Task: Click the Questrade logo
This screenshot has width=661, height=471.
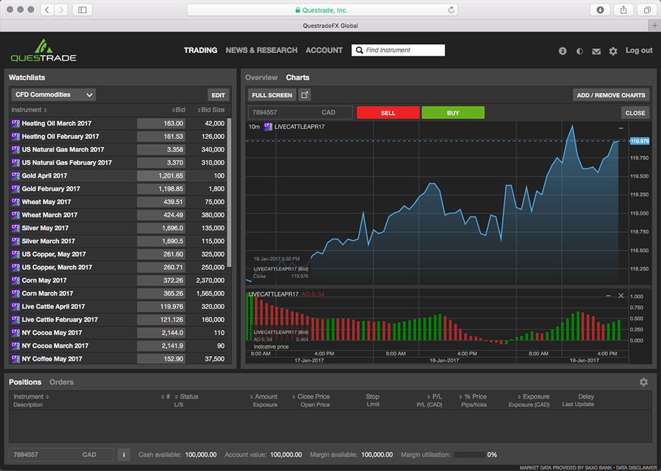Action: (43, 50)
